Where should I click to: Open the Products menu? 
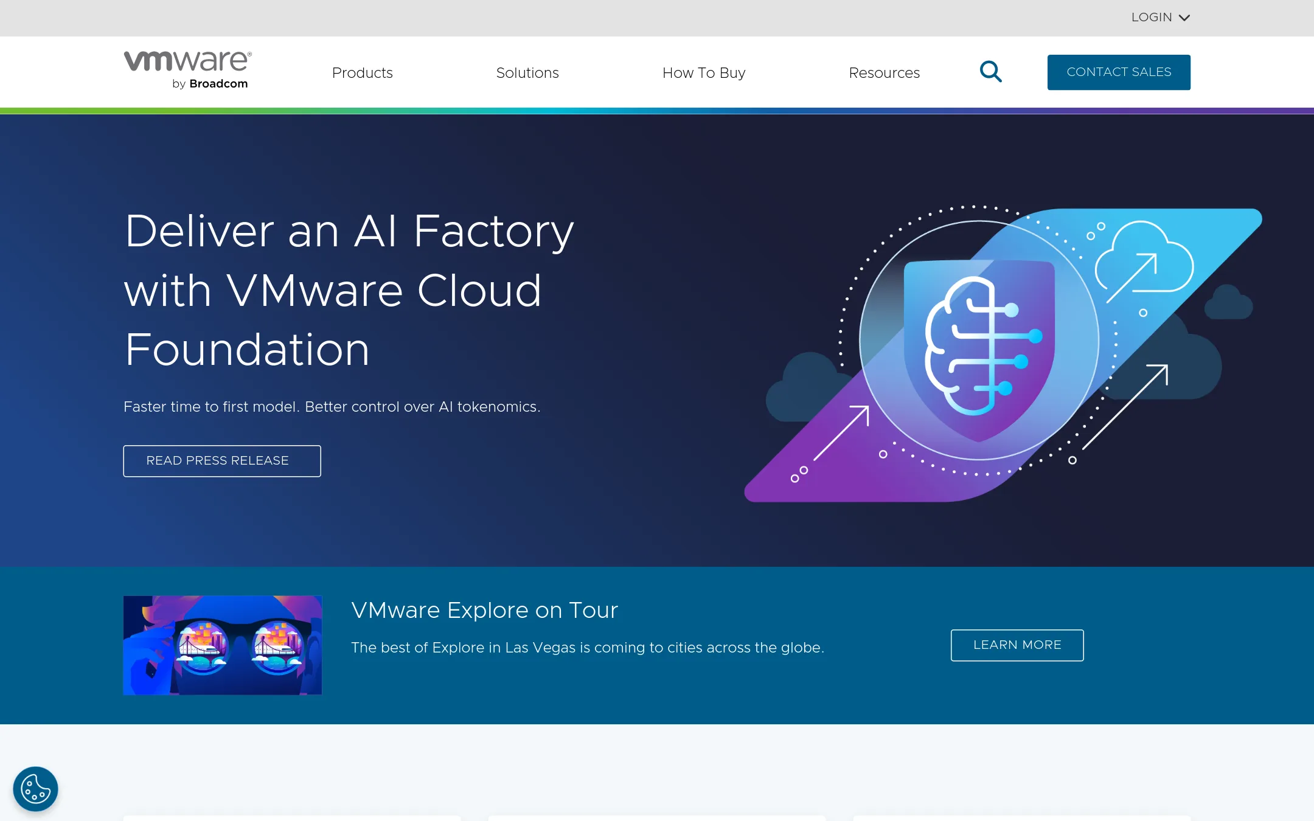point(363,73)
